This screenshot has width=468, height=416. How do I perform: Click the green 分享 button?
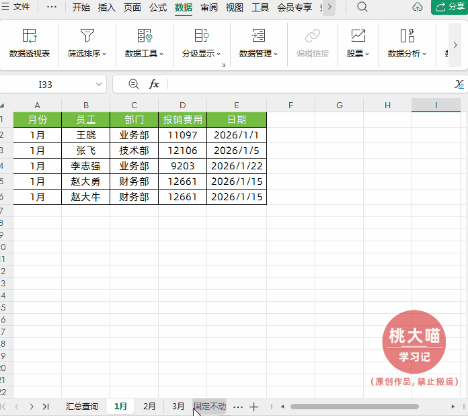point(450,7)
